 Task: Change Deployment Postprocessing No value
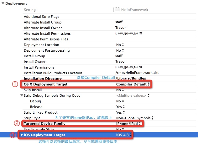coord(120,50)
